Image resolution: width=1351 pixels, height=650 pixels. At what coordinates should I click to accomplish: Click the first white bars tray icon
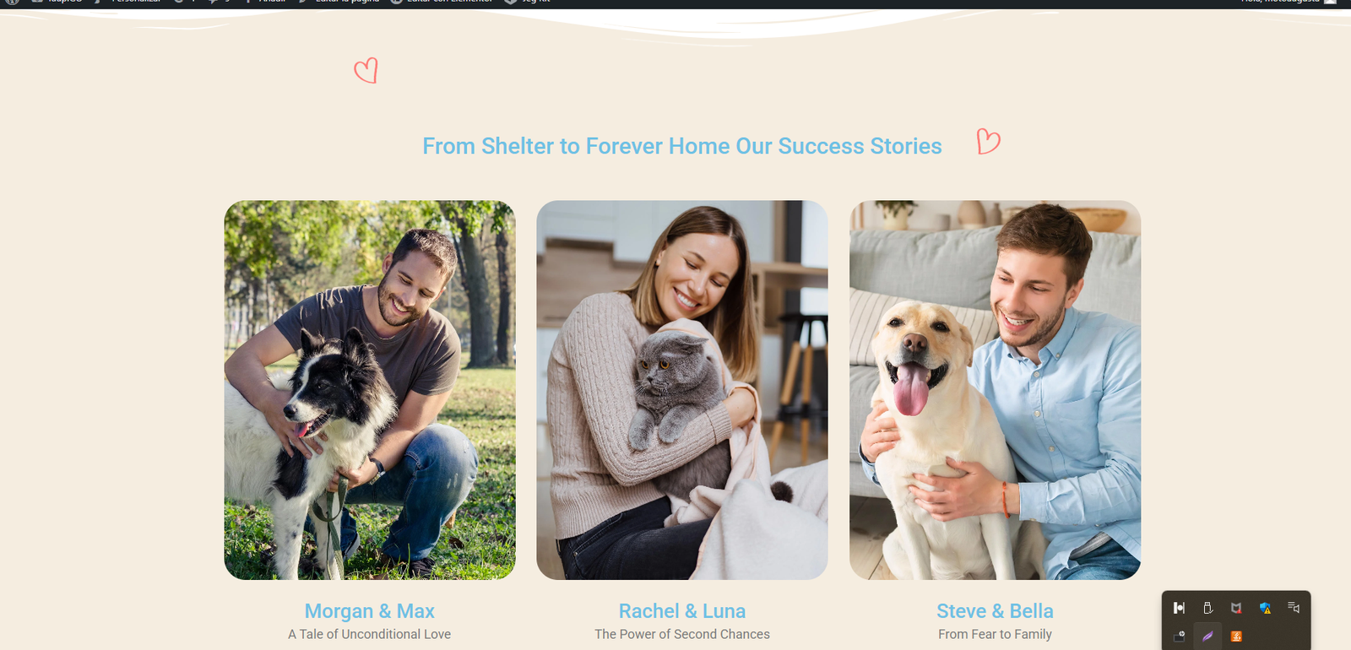coord(1180,608)
